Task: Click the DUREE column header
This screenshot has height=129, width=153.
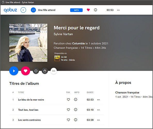Action: (90, 92)
